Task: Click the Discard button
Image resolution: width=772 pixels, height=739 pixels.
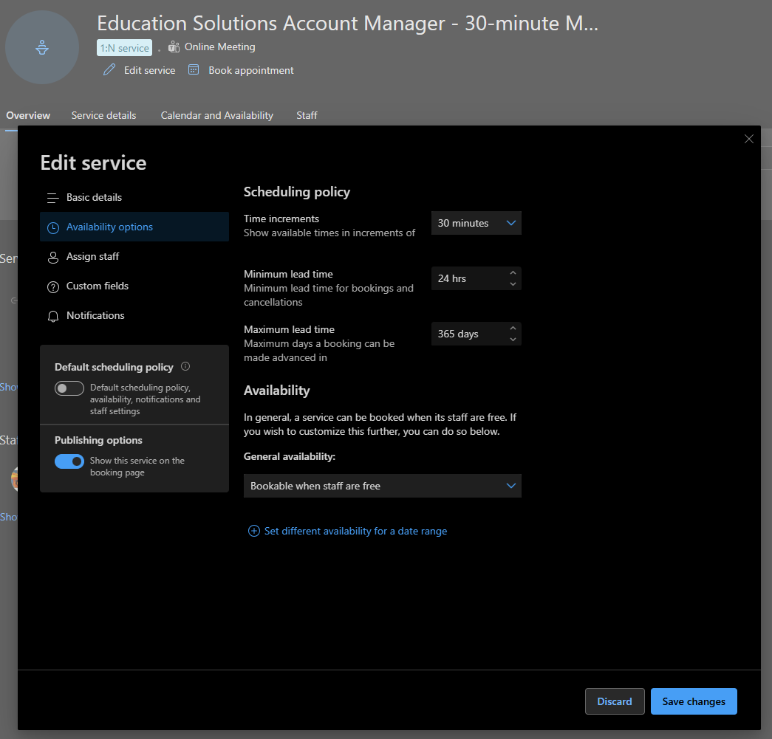Action: click(x=615, y=701)
